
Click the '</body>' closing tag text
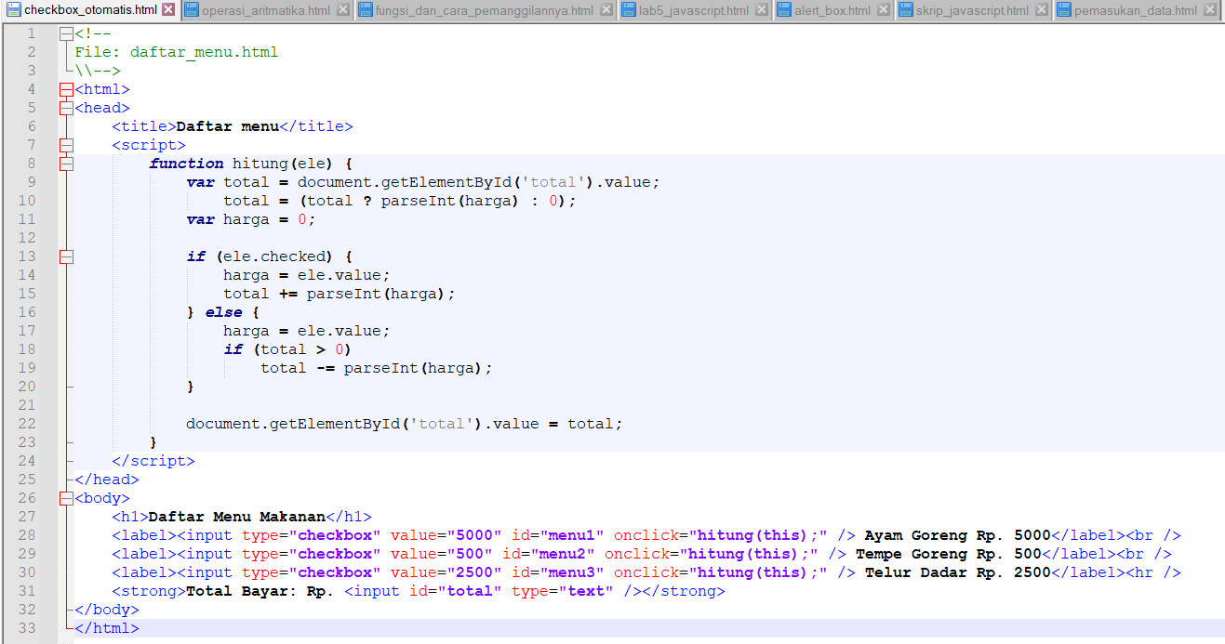tap(107, 610)
